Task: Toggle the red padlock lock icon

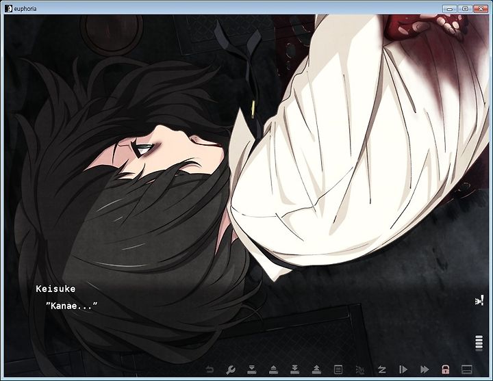Action: (x=445, y=369)
